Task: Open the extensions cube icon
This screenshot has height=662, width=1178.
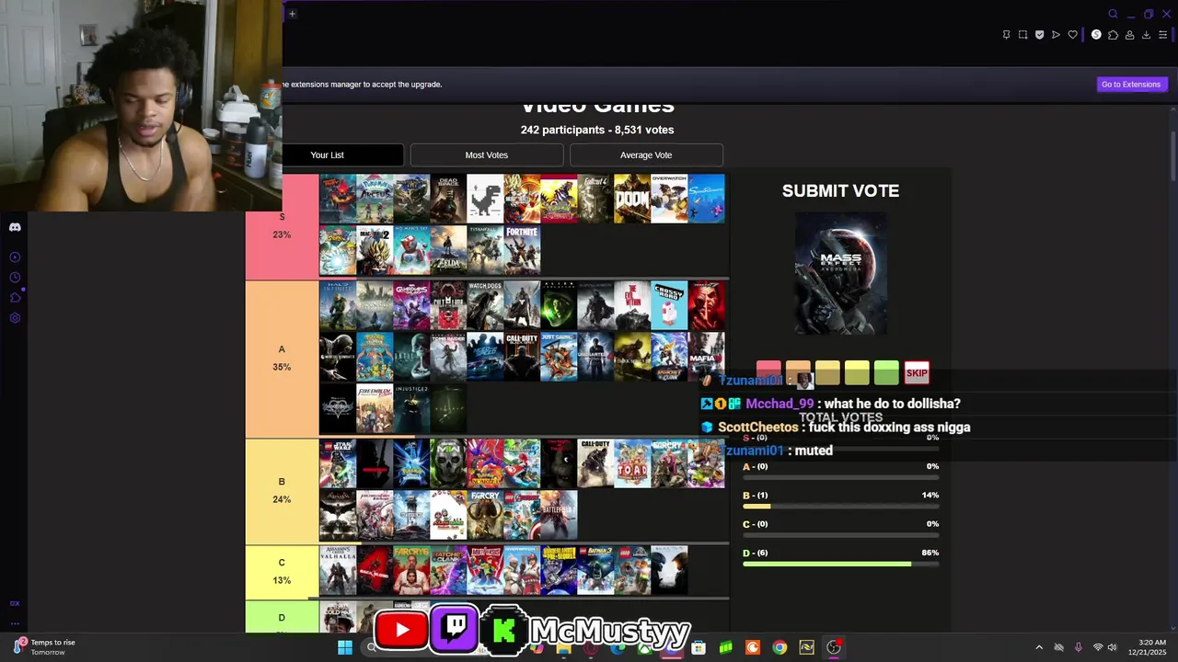Action: coord(1113,35)
